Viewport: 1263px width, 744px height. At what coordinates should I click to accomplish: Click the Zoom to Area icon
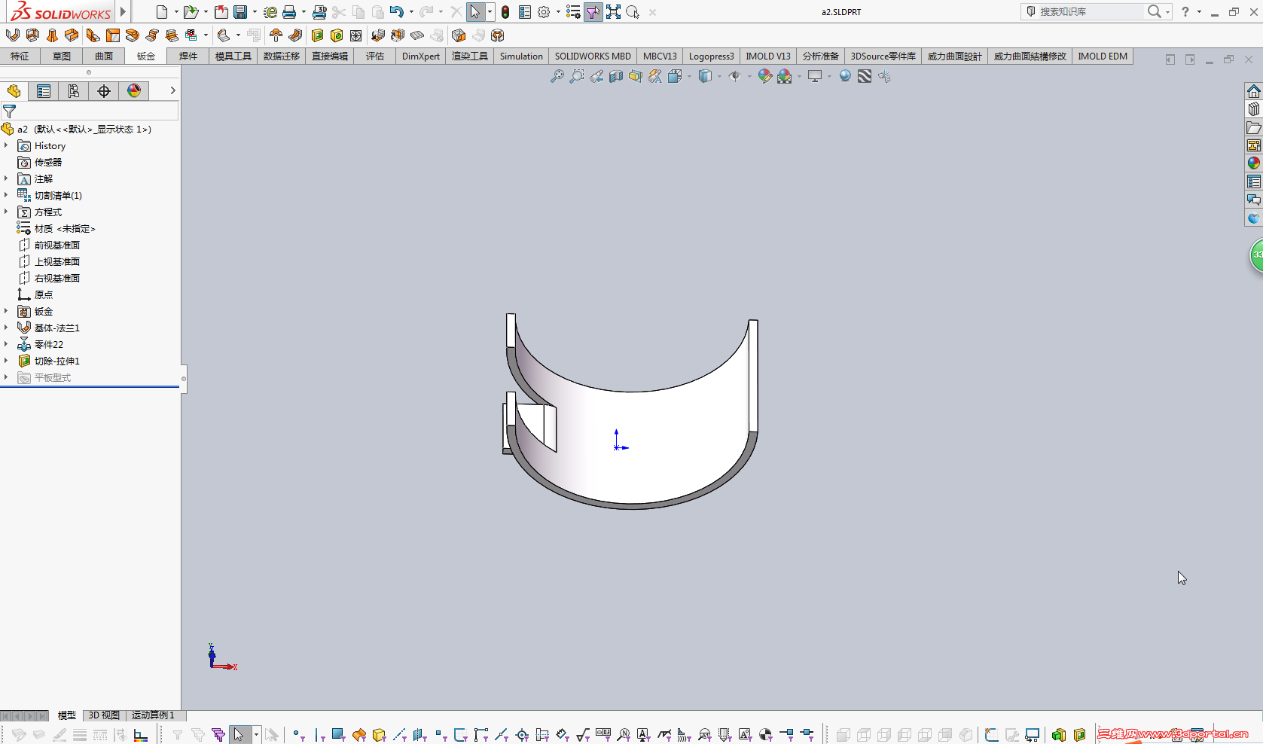[577, 76]
